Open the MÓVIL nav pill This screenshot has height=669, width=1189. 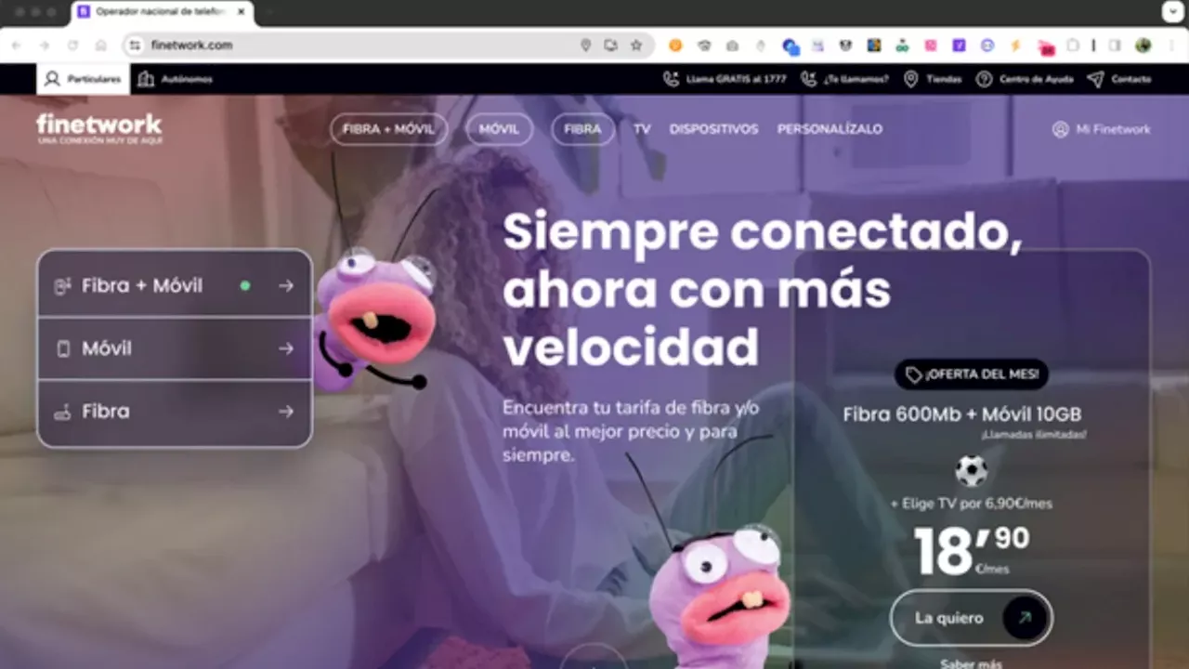(x=499, y=129)
